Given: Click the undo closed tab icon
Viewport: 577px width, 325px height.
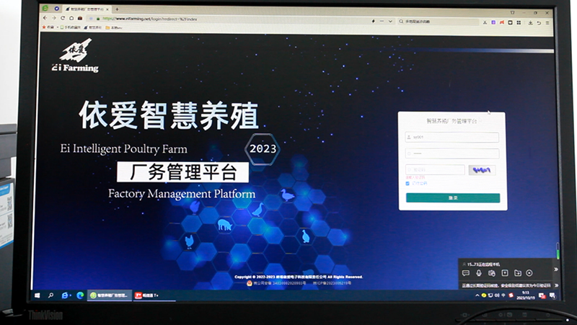Looking at the screenshot, I should pyautogui.click(x=539, y=23).
